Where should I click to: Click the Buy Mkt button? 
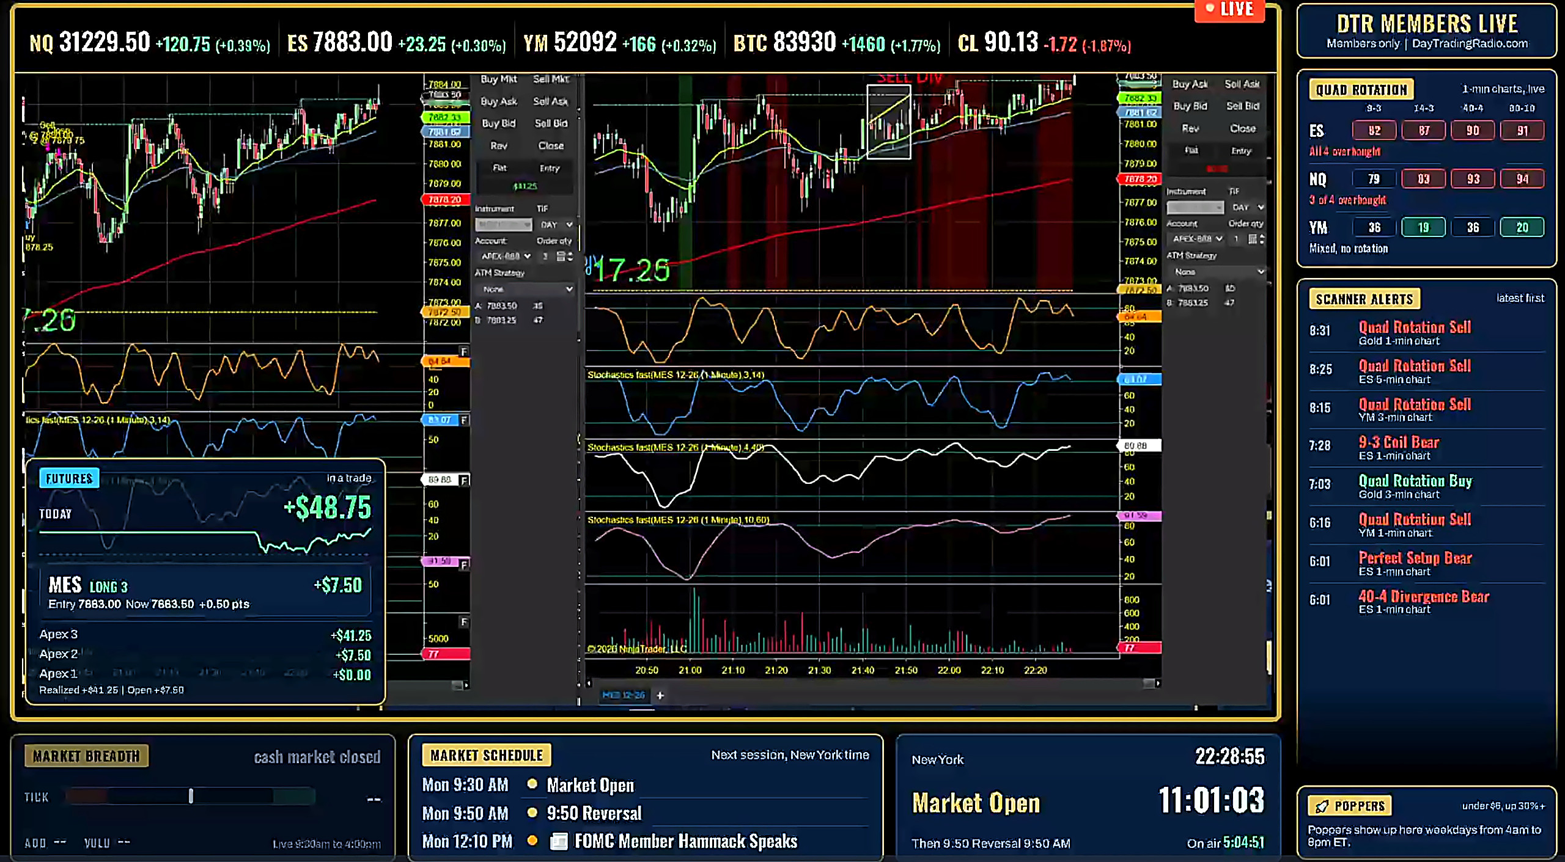[499, 79]
